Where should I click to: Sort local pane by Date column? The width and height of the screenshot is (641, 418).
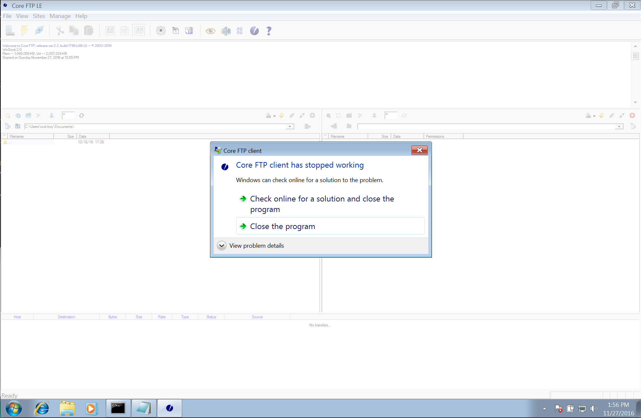tap(93, 136)
